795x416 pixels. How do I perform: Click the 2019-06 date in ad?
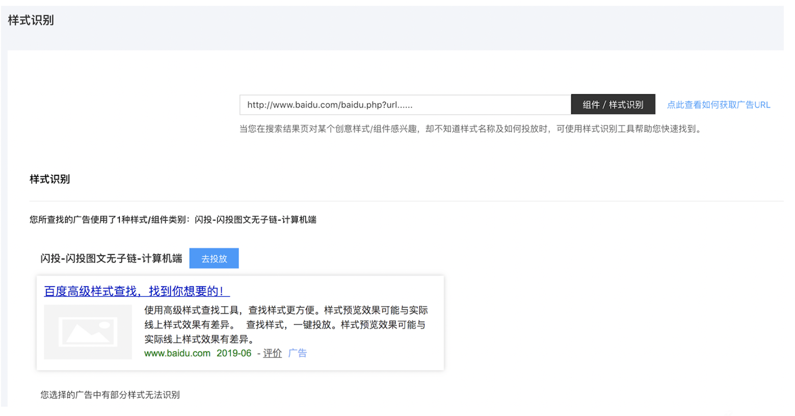pos(234,353)
